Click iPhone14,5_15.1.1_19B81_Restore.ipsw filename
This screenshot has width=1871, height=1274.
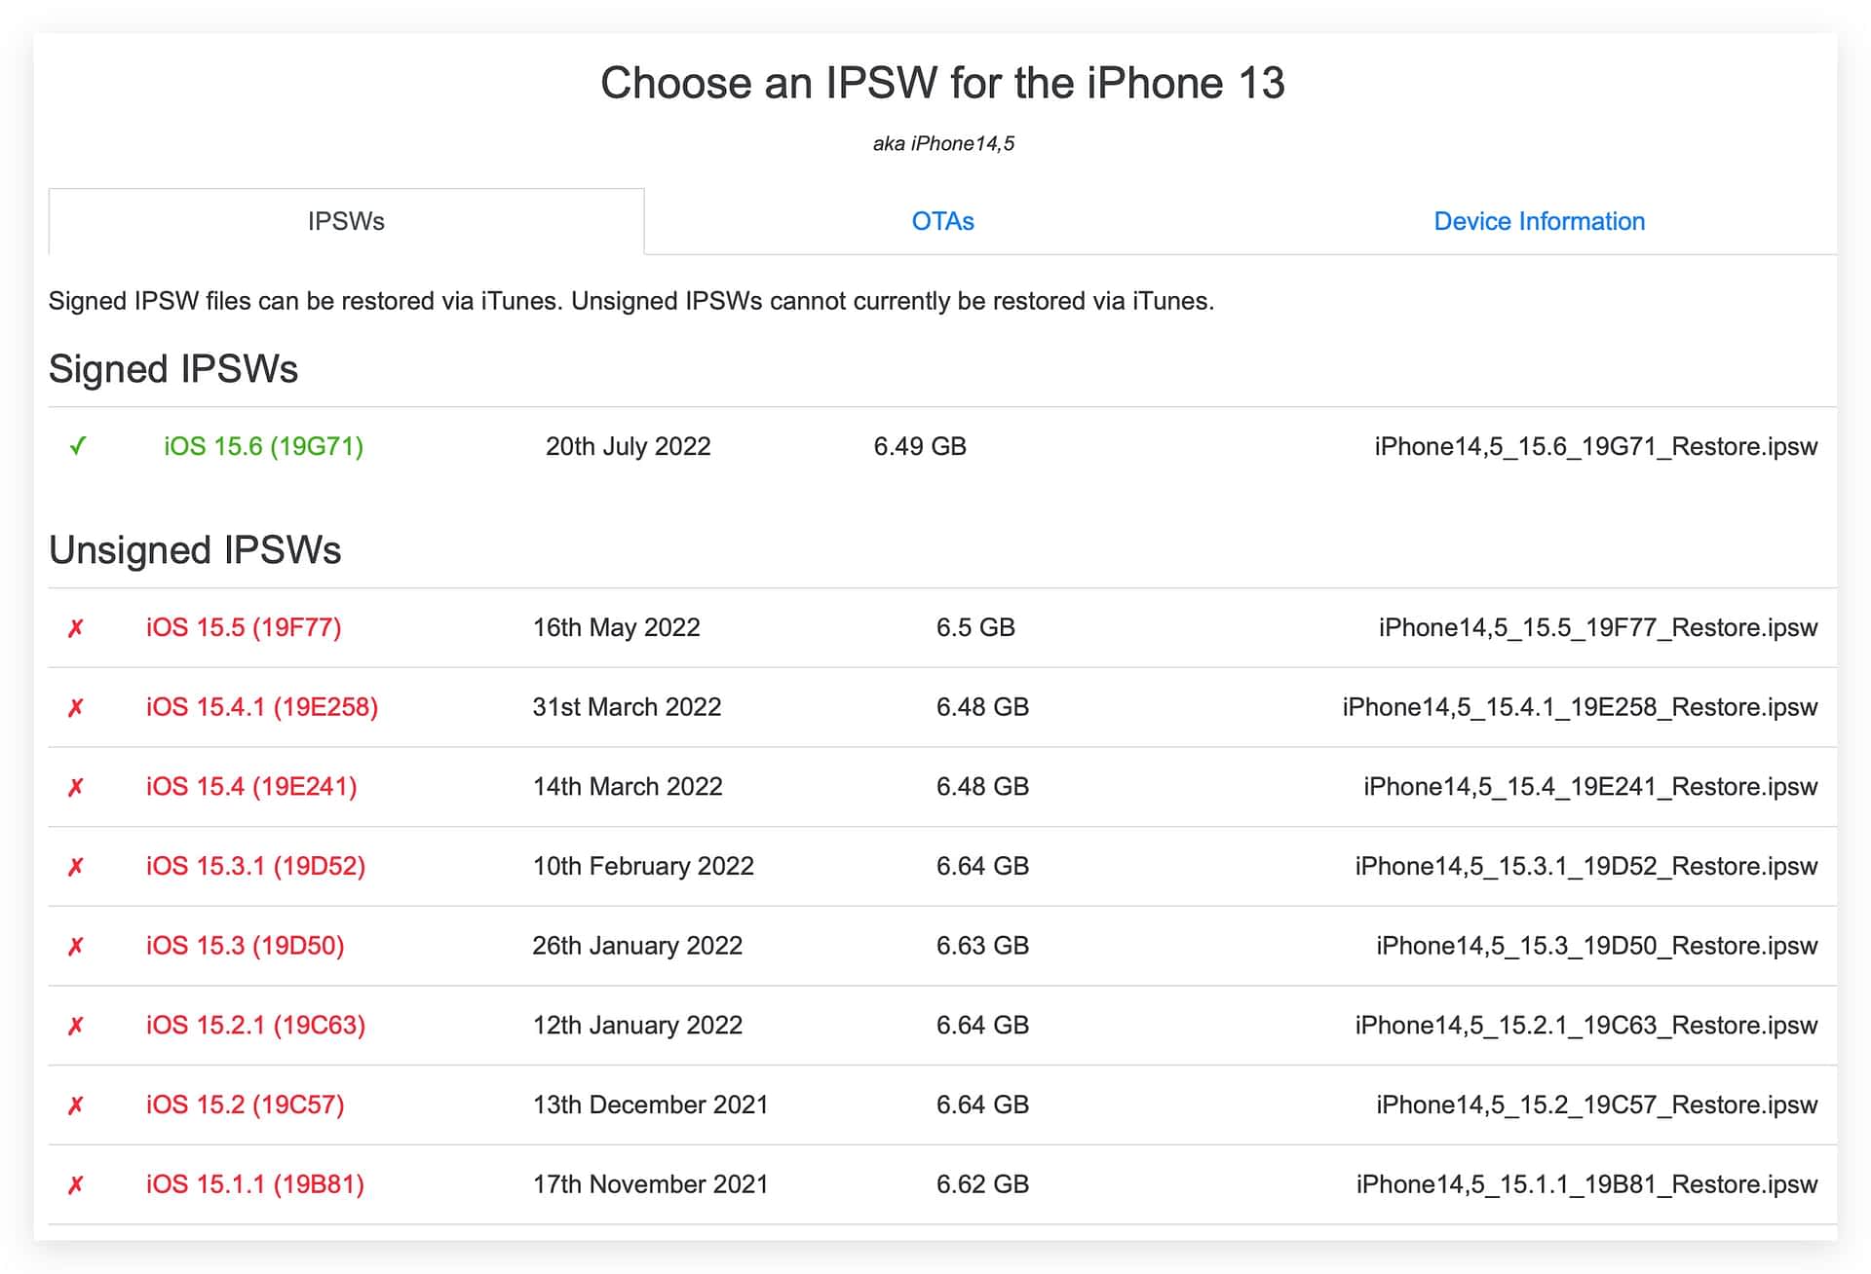1586,1184
